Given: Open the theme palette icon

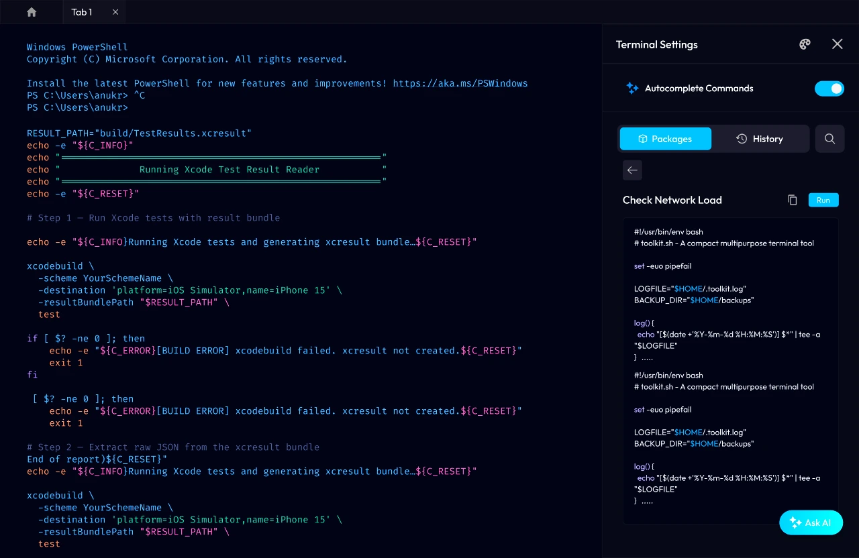Looking at the screenshot, I should [805, 44].
